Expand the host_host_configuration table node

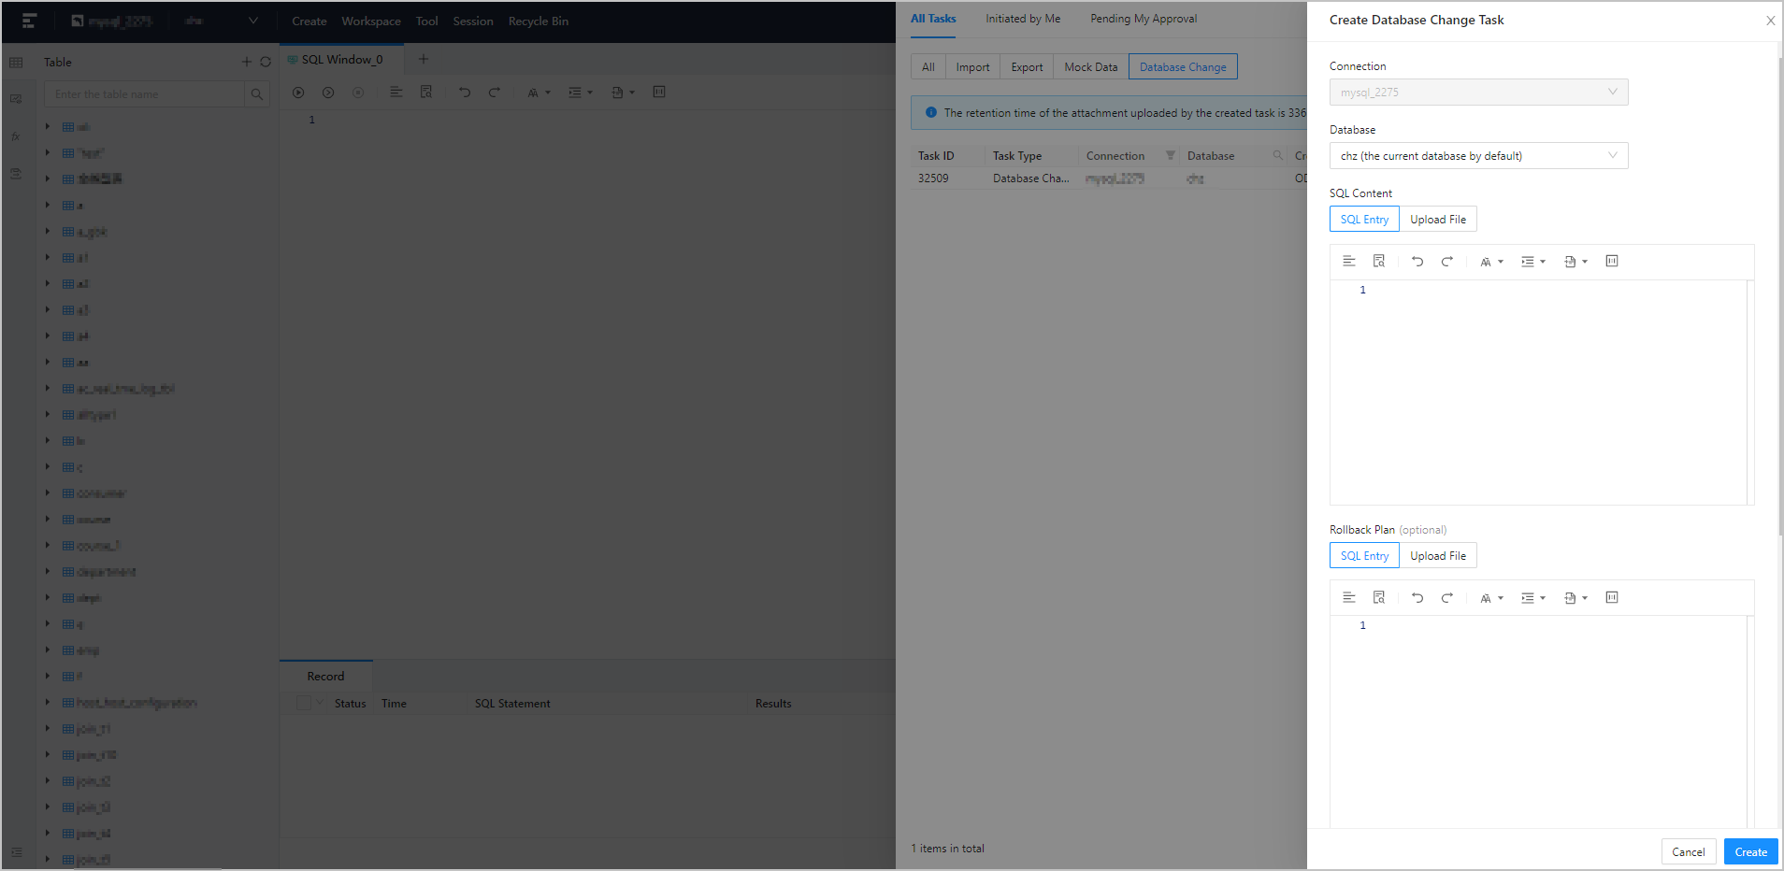[x=48, y=702]
